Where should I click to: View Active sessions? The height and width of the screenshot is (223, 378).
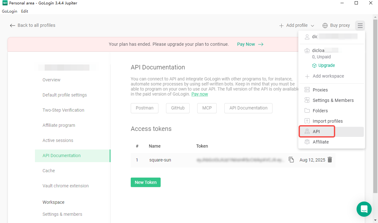click(x=58, y=140)
